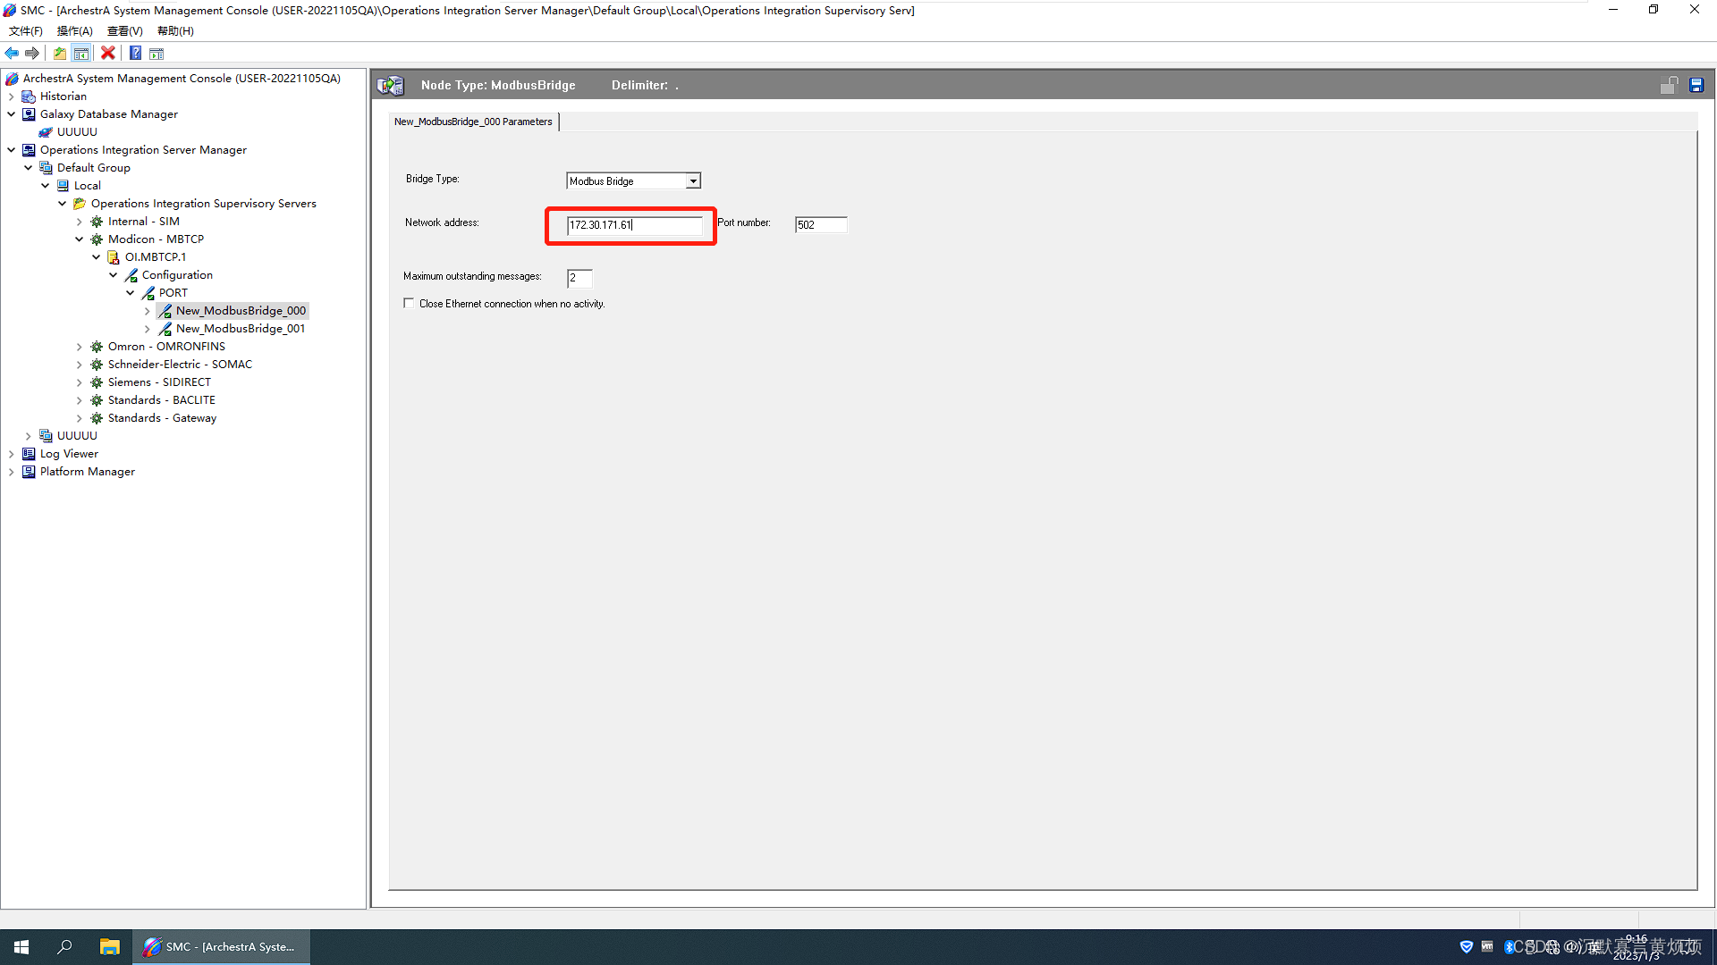Expand the Historian tree node
This screenshot has height=965, width=1717.
pos(11,96)
